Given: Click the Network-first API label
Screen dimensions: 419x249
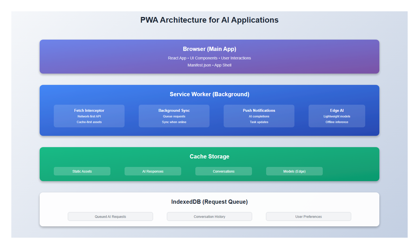Looking at the screenshot, I should click(x=89, y=116).
